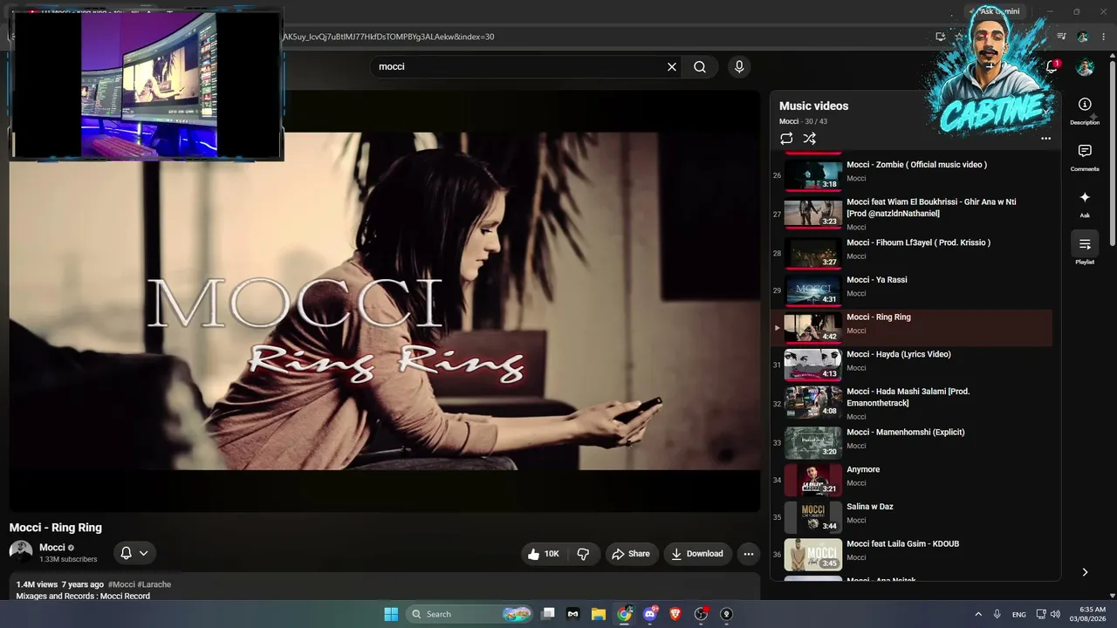Image resolution: width=1117 pixels, height=628 pixels.
Task: Select the current Ring Ring playlist thumbnail
Action: 812,328
